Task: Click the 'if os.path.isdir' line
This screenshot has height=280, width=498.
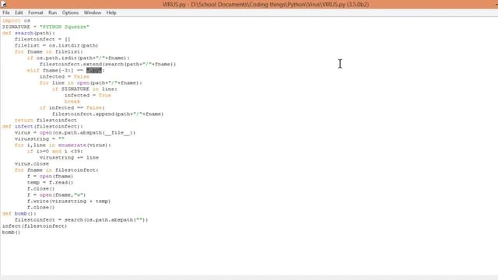Action: (x=79, y=58)
